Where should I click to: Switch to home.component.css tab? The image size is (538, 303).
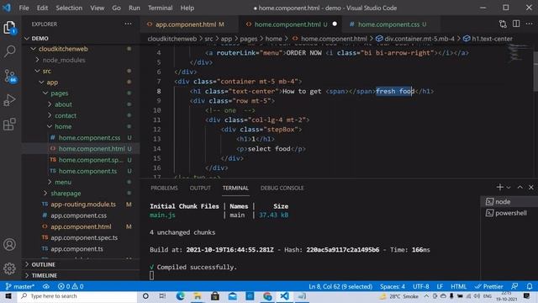click(392, 24)
